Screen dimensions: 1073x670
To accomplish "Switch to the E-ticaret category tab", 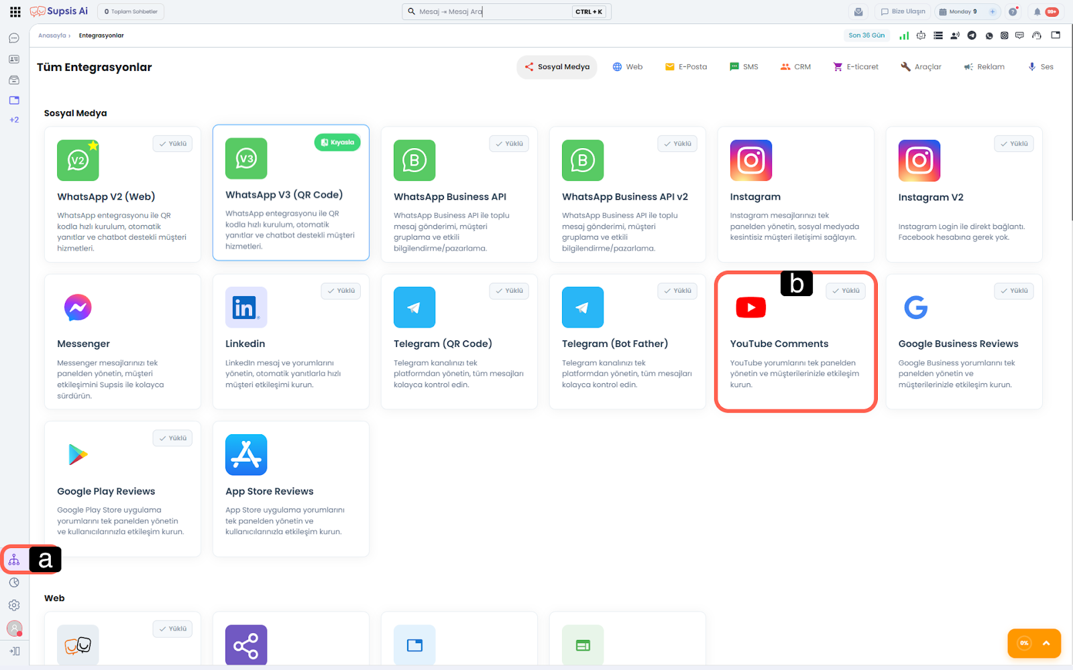I will pos(856,67).
